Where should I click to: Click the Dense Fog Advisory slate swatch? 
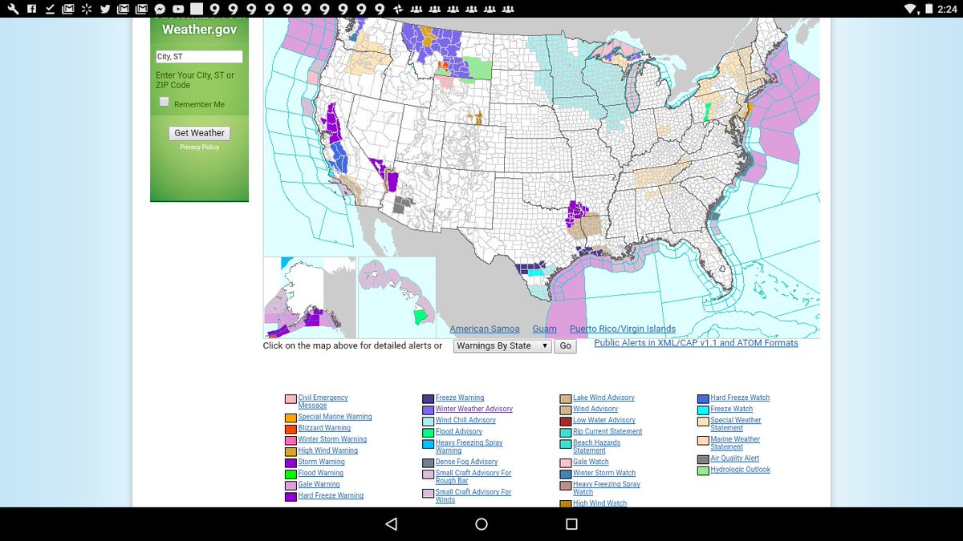429,463
